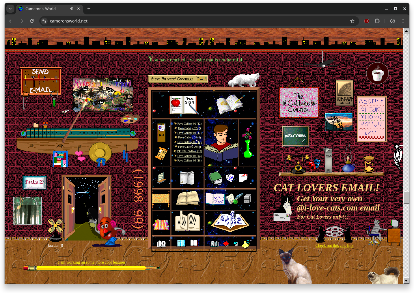Click the red NOTE paper icon

pyautogui.click(x=243, y=178)
